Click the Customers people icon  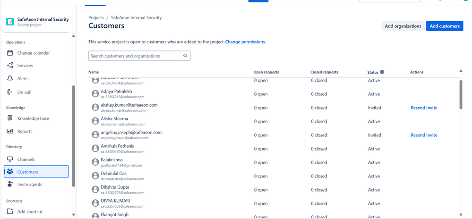[10, 172]
